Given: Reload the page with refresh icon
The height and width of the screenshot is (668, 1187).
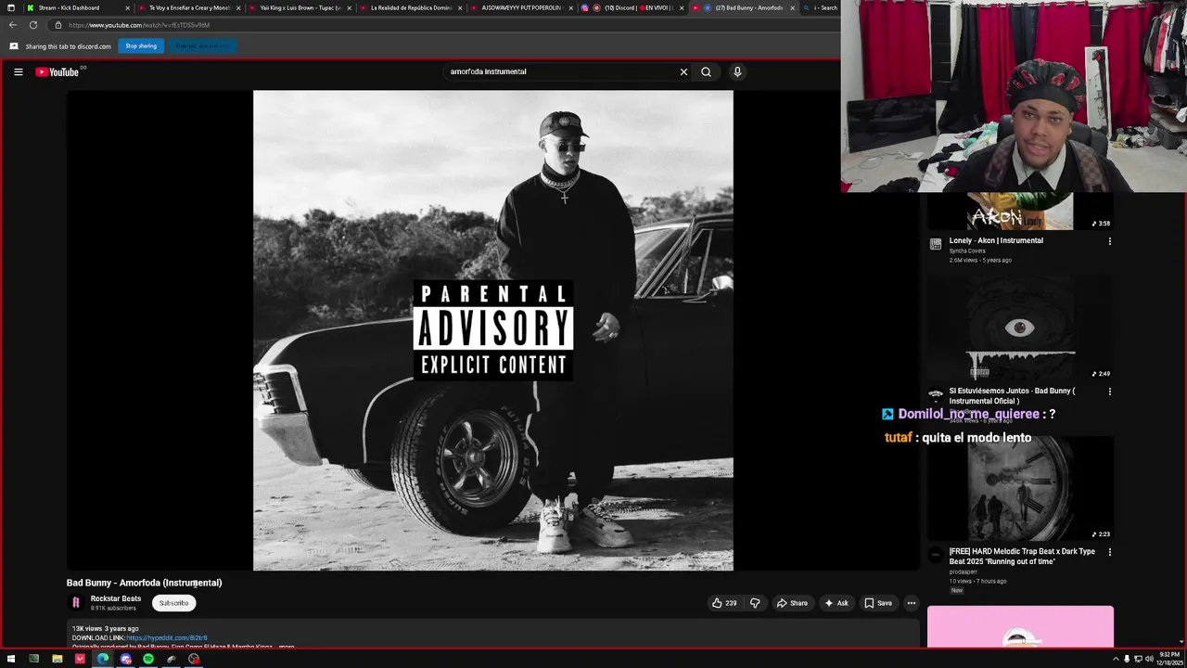Looking at the screenshot, I should tap(33, 25).
